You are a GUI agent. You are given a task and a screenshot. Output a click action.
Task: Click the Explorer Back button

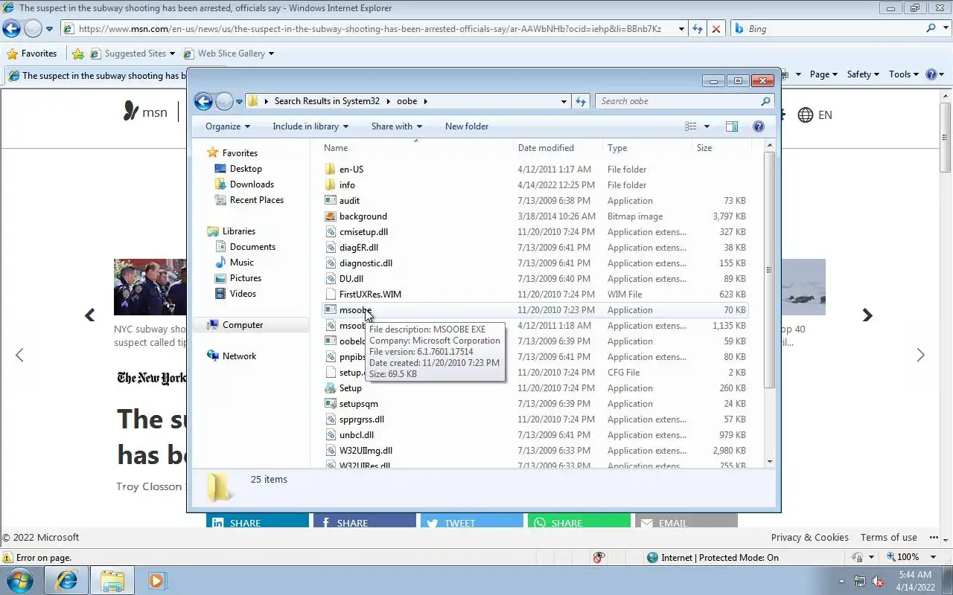point(203,101)
